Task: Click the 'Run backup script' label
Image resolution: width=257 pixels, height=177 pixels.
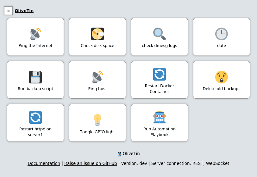Action: tap(35, 89)
